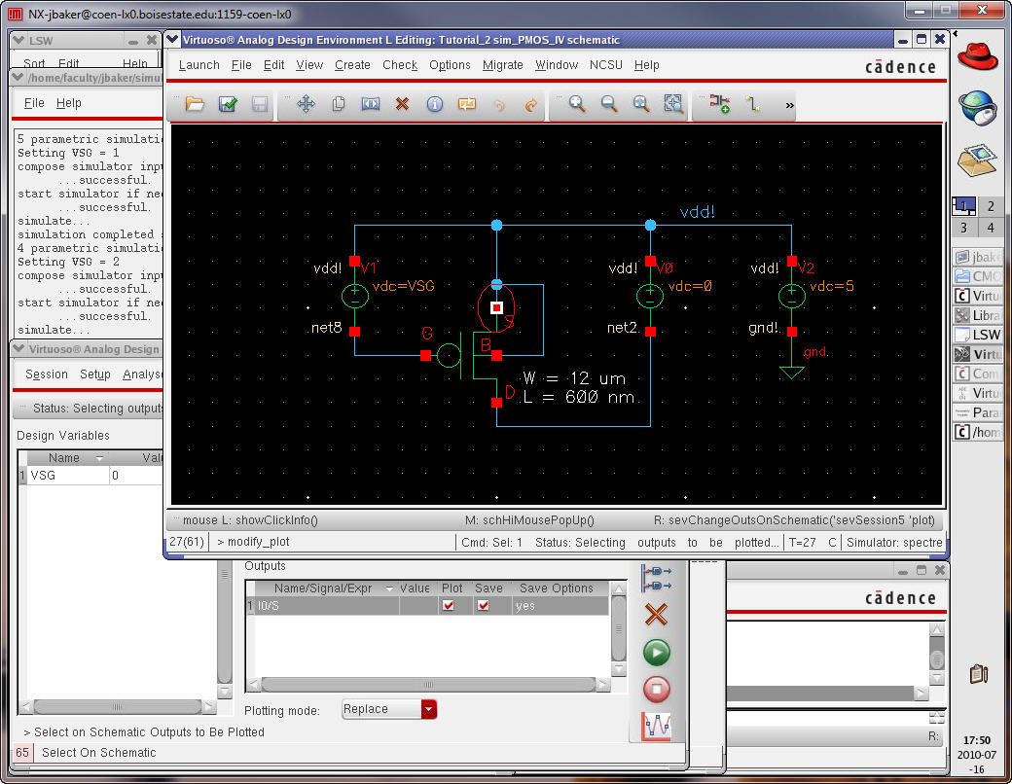
Task: Click the red X Delete toolbar icon
Action: (x=402, y=104)
